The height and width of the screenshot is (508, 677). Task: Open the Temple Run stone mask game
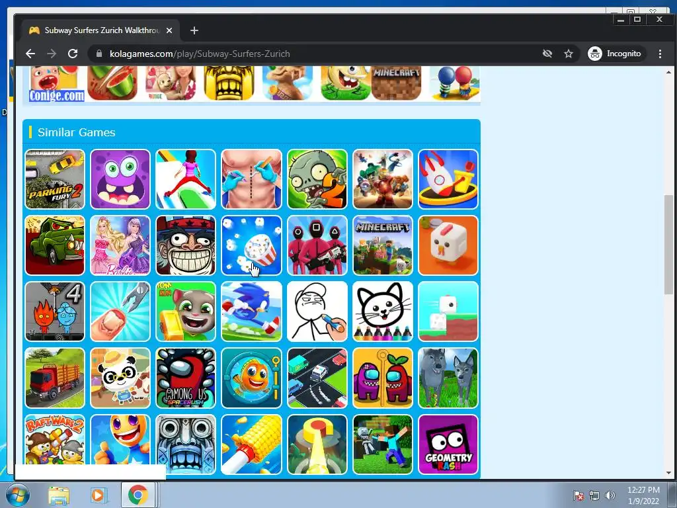pos(186,444)
